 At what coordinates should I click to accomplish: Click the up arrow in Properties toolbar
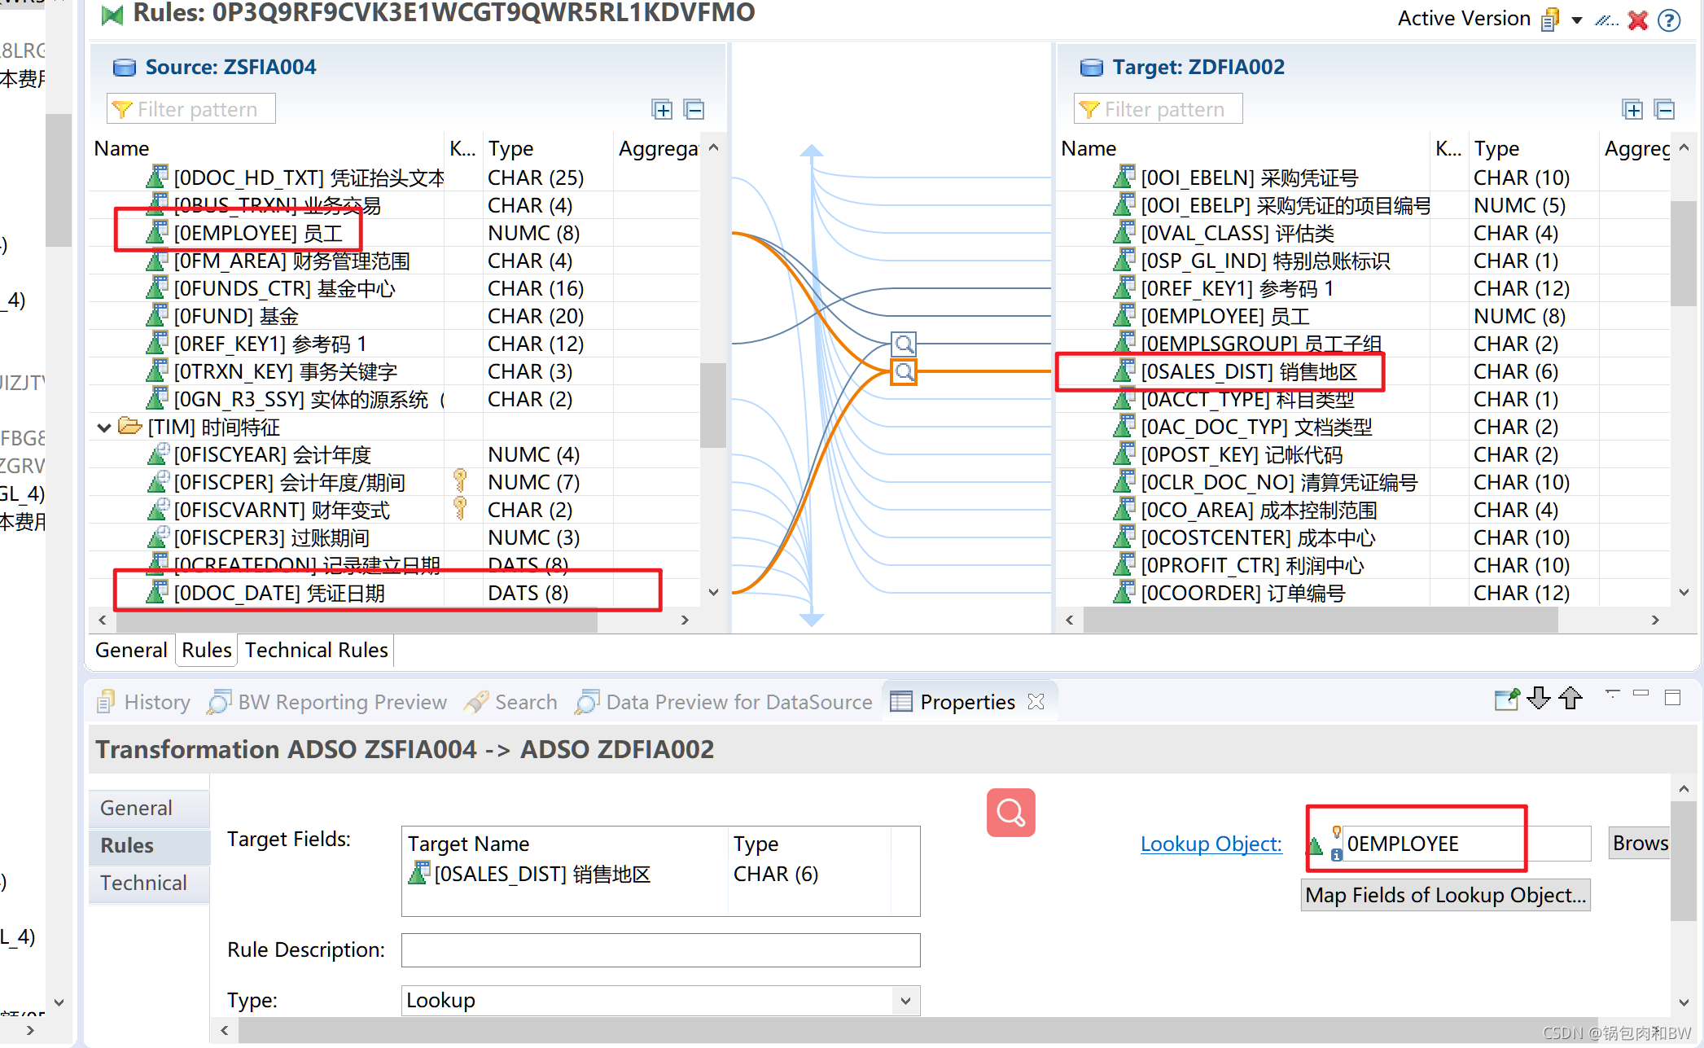tap(1570, 699)
